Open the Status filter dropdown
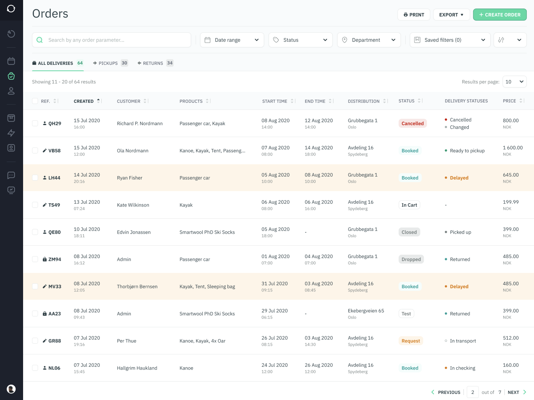 point(300,40)
